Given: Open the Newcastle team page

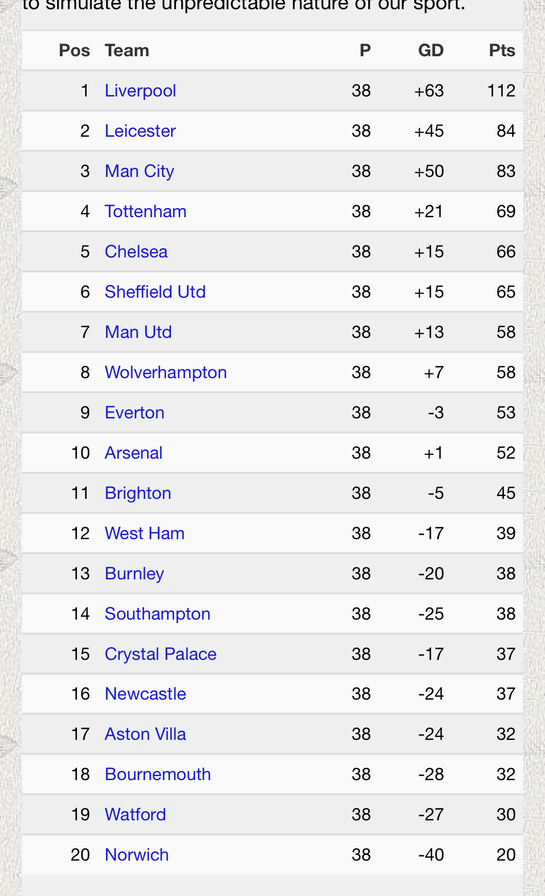Looking at the screenshot, I should [145, 694].
